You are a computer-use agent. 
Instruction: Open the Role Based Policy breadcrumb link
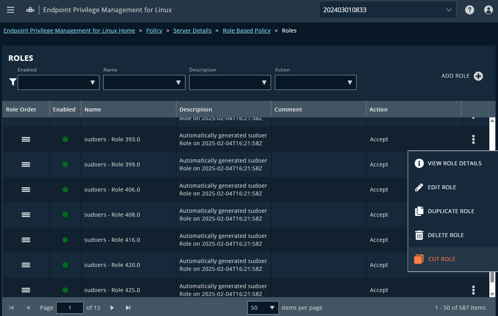point(247,31)
